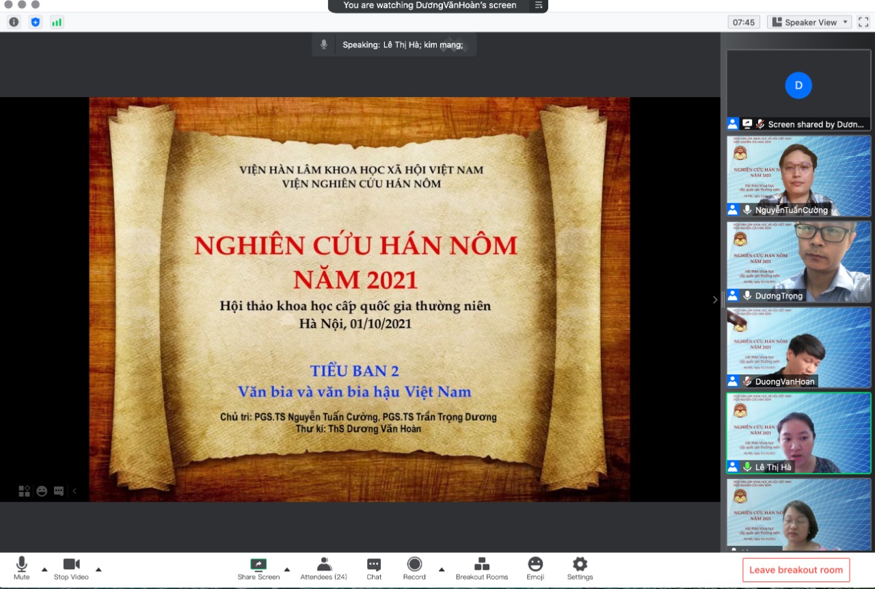This screenshot has height=589, width=875.
Task: Expand video options arrow beside Stop Video
Action: pos(98,569)
